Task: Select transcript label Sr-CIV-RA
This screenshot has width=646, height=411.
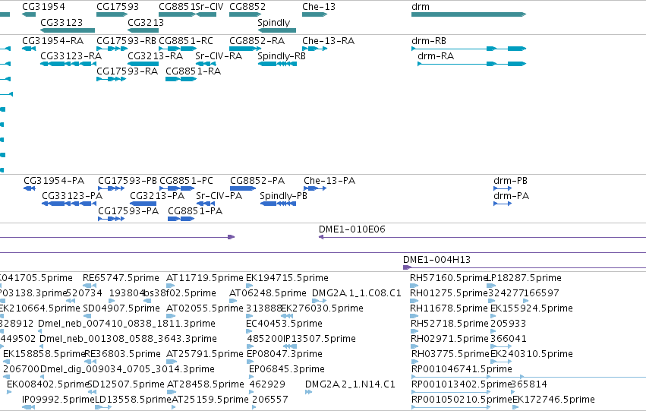Action: [219, 56]
